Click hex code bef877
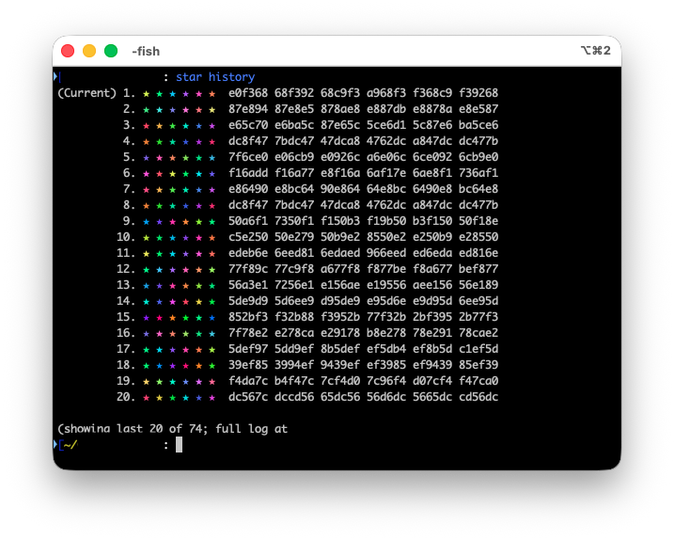 tap(478, 268)
